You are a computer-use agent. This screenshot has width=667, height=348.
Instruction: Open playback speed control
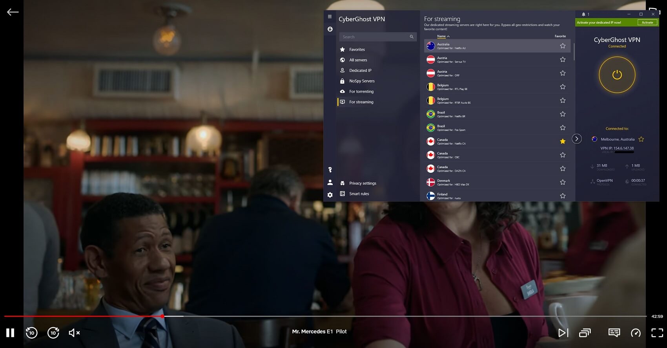(636, 333)
